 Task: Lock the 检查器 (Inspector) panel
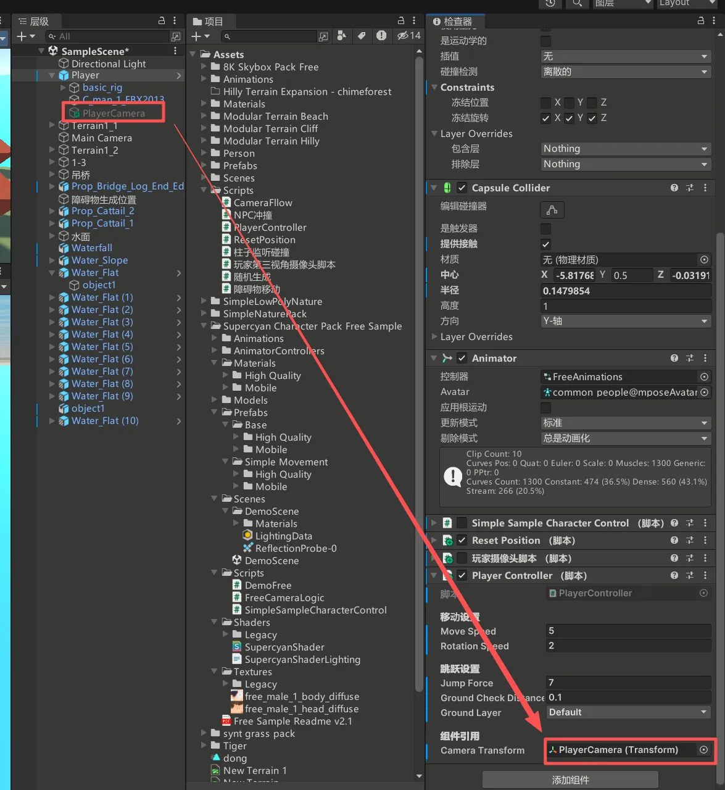pyautogui.click(x=701, y=20)
